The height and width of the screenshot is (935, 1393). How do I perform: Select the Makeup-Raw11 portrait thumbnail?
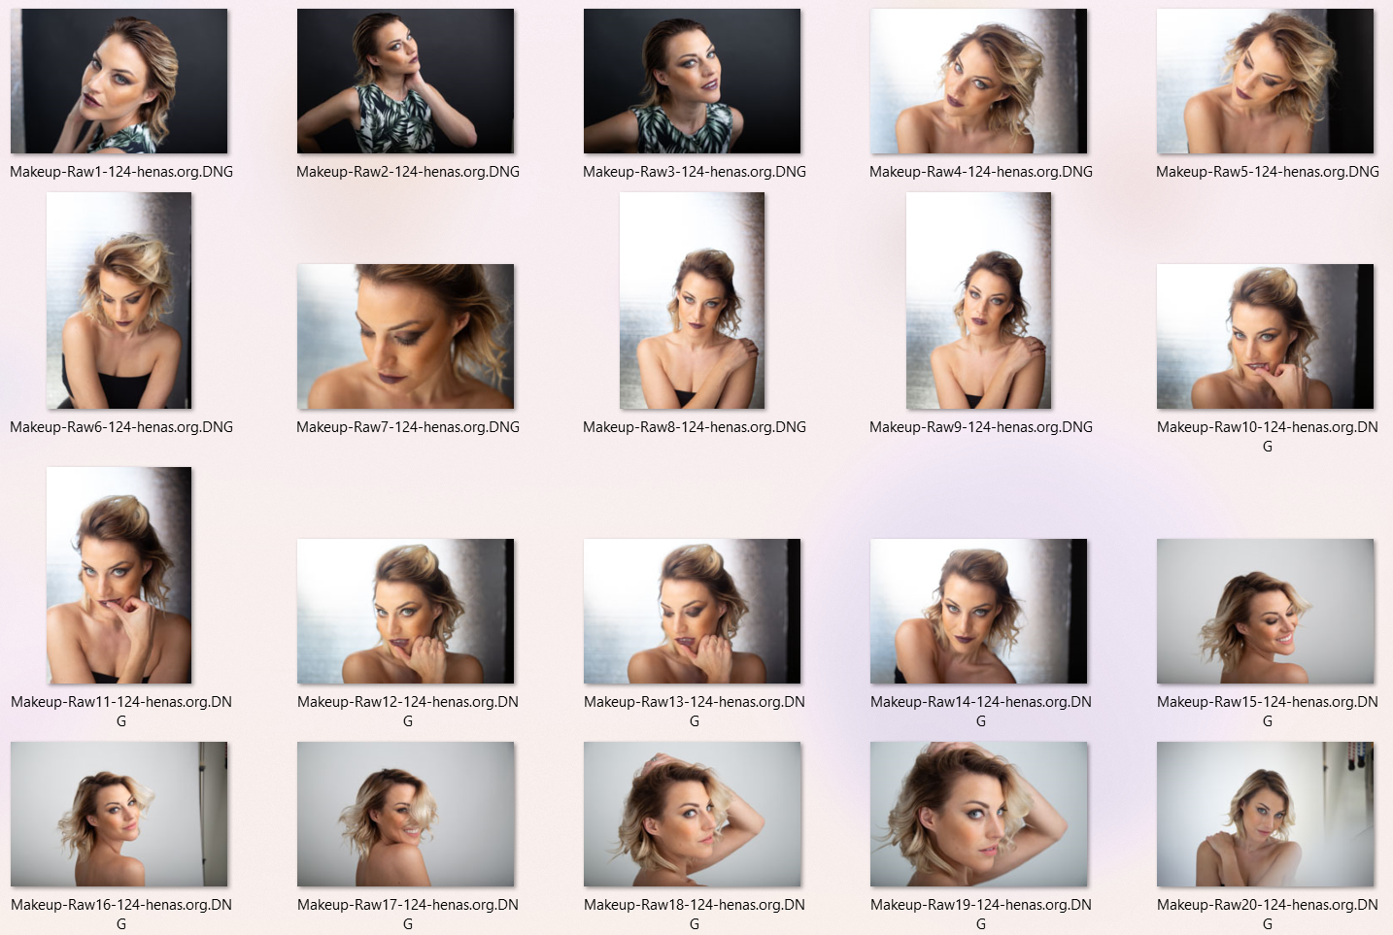coord(119,575)
